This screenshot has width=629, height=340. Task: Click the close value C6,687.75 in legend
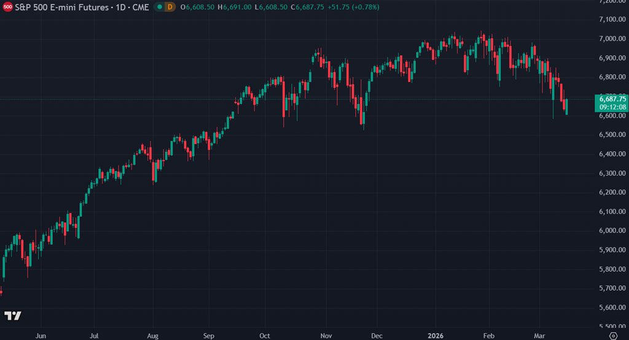tap(310, 7)
